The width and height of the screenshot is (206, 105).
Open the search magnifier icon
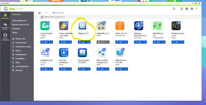point(174,9)
